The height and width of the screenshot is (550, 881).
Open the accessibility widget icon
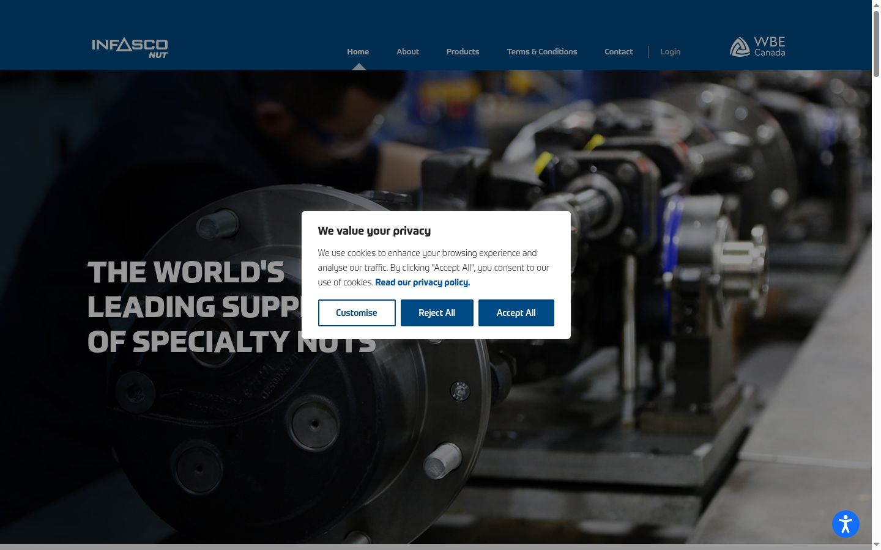coord(846,524)
